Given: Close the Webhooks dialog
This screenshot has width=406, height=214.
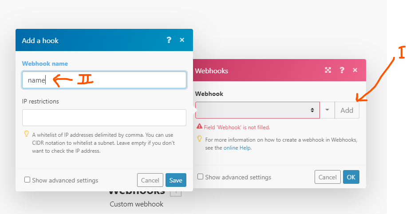Looking at the screenshot, I should (355, 70).
